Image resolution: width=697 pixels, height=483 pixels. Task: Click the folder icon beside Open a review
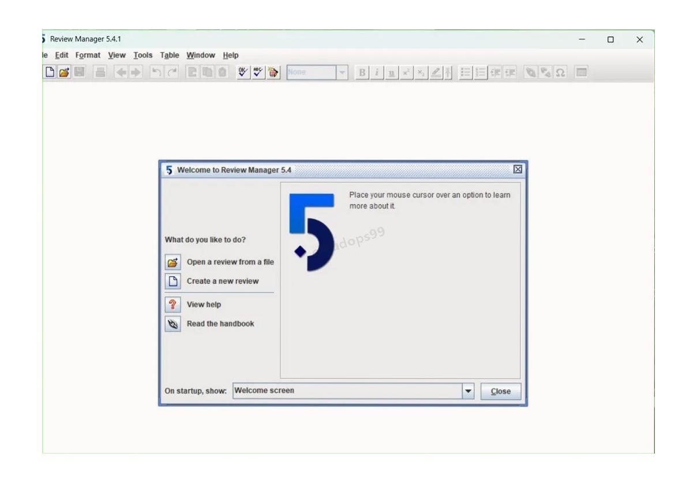point(173,263)
